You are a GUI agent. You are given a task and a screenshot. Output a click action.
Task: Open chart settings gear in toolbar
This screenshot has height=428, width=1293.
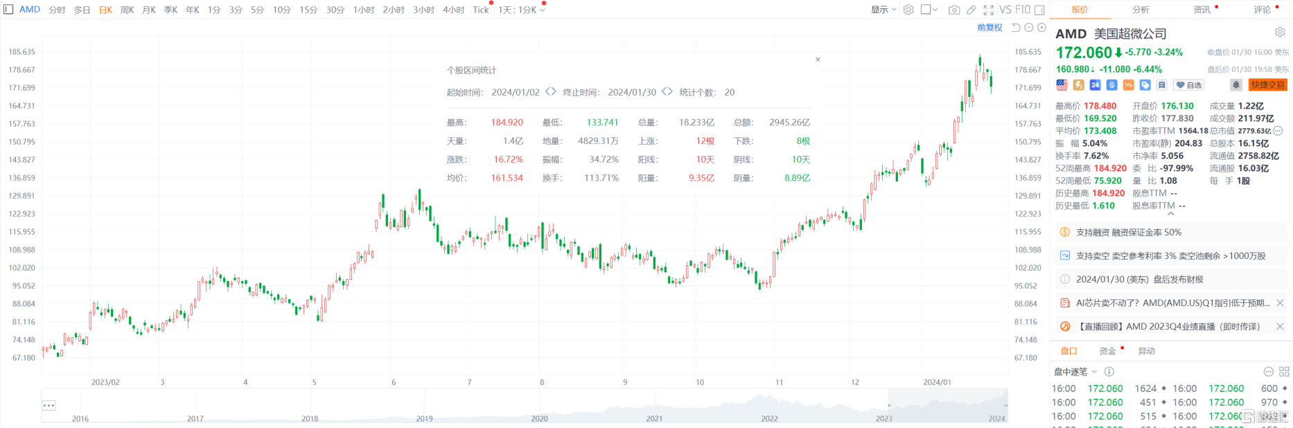click(908, 10)
